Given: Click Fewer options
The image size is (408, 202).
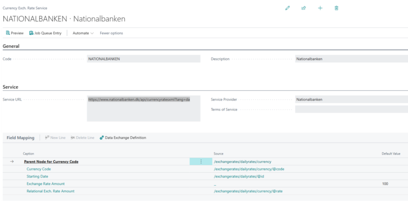Looking at the screenshot, I should click(111, 33).
